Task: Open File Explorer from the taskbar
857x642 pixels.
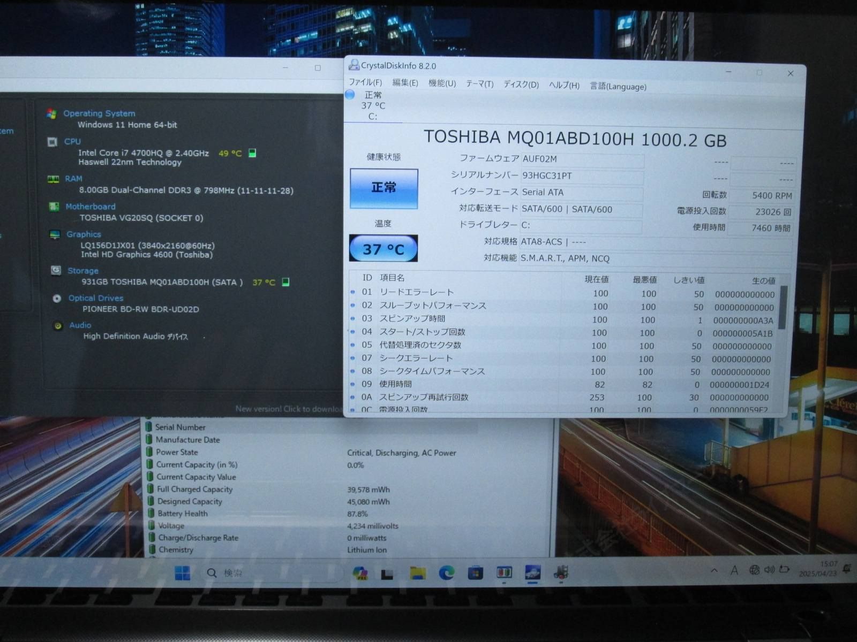Action: (418, 573)
